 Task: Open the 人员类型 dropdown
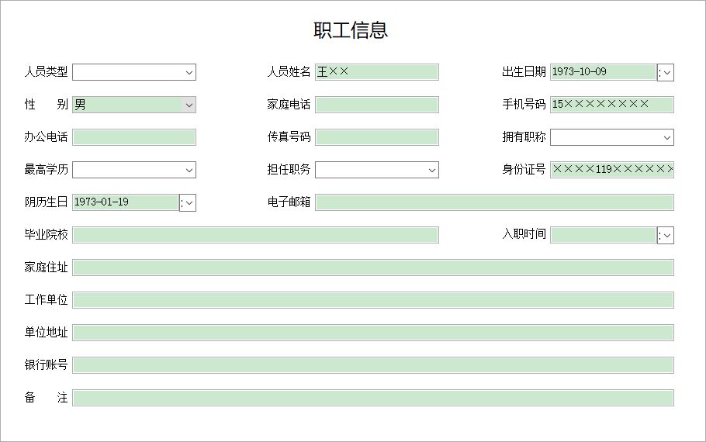tap(189, 72)
